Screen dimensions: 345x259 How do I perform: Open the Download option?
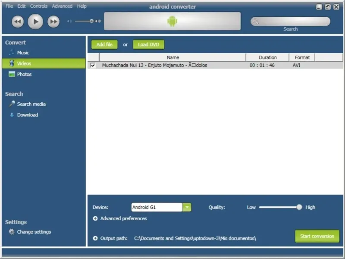point(28,115)
